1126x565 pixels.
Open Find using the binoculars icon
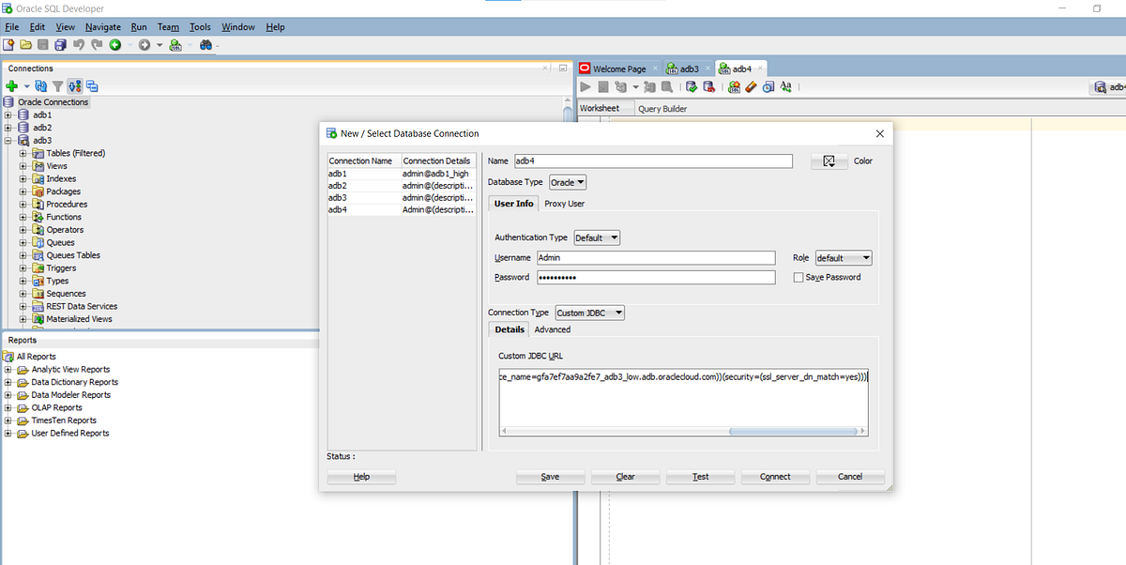tap(206, 45)
